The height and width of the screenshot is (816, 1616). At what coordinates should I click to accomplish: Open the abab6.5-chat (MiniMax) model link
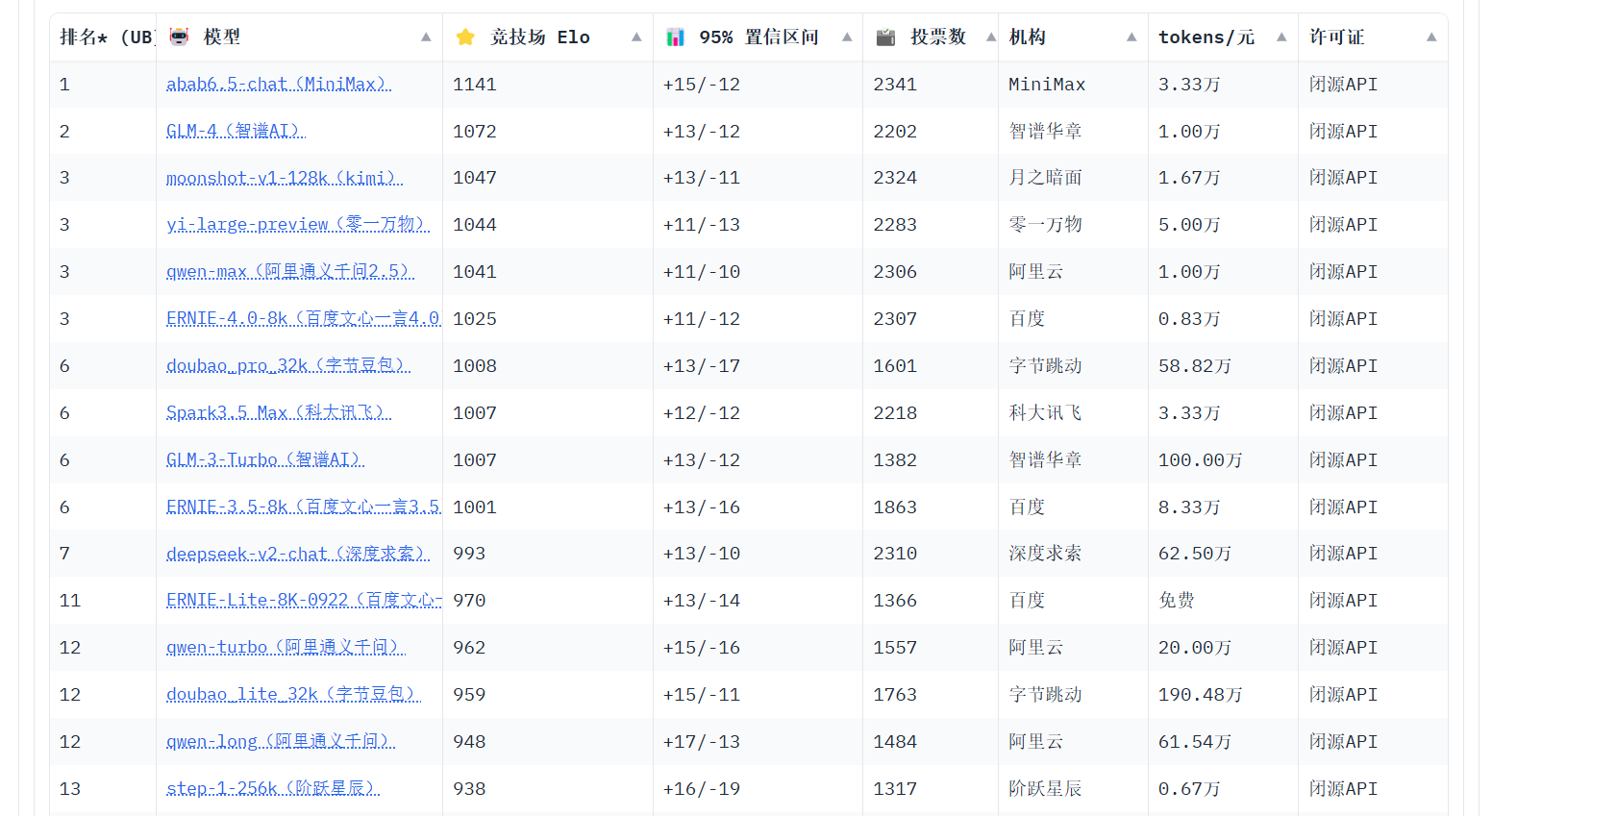(x=279, y=84)
